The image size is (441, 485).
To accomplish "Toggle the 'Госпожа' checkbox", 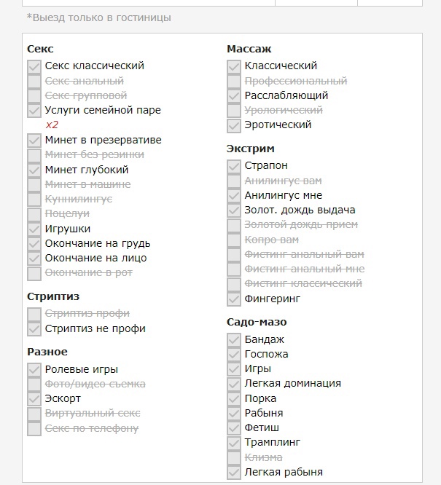I will click(233, 355).
